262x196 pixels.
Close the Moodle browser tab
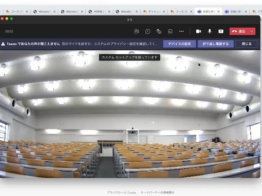[137, 11]
